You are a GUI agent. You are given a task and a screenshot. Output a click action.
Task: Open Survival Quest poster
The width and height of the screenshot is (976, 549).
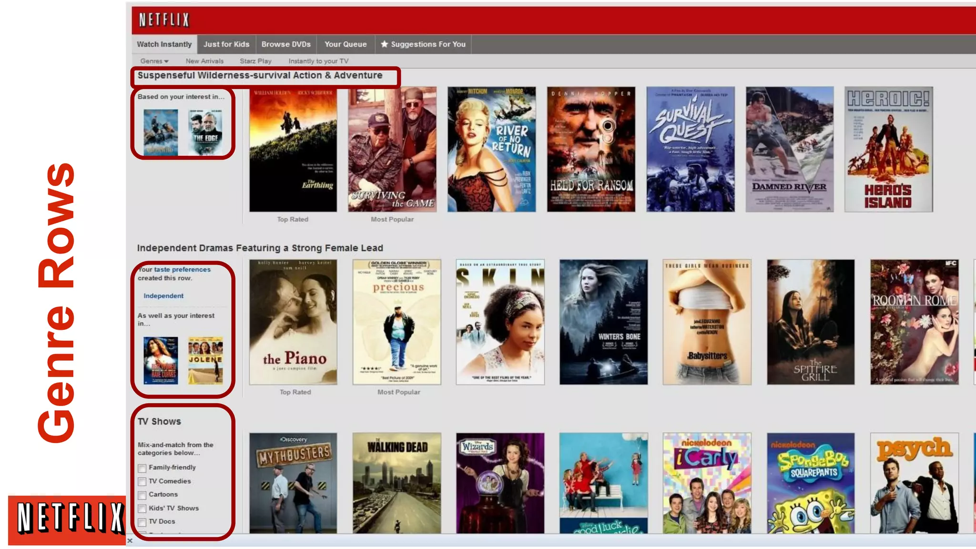691,149
